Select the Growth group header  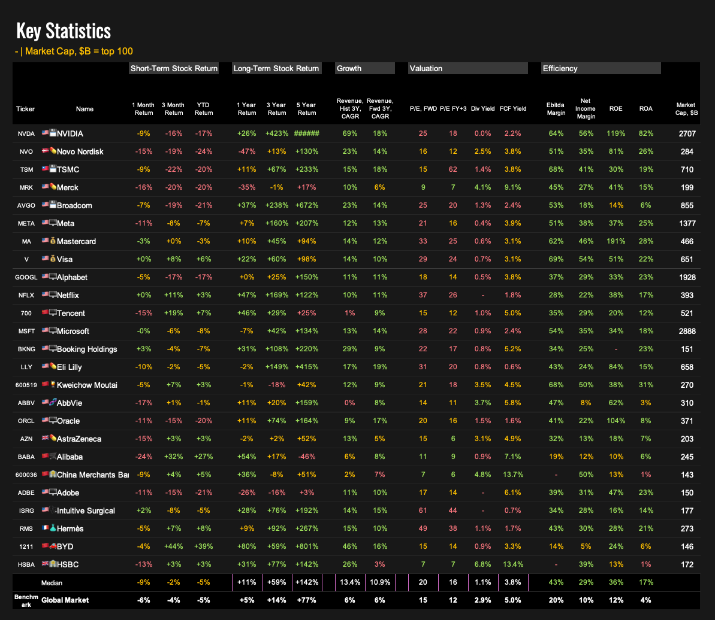point(365,68)
